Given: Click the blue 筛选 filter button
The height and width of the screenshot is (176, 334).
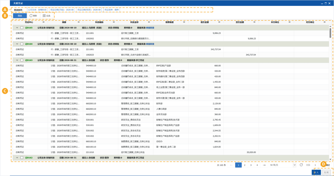Looking at the screenshot, I should (x=20, y=16).
